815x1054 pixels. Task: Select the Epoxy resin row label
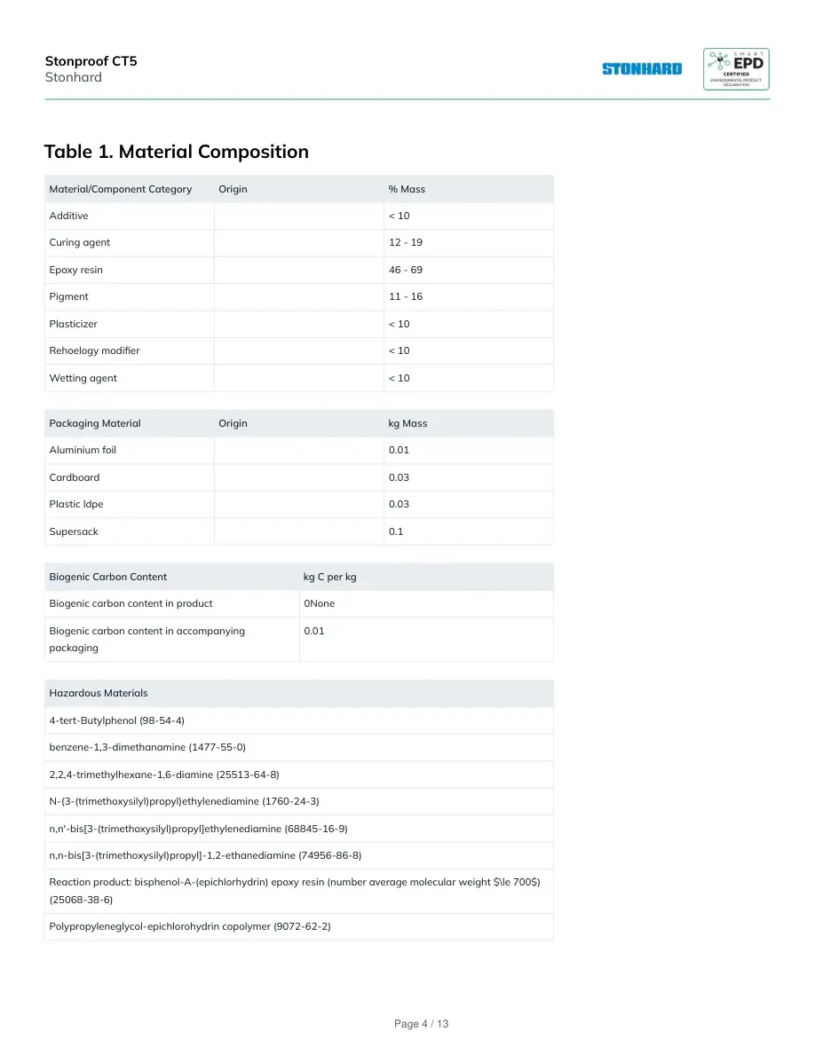76,270
